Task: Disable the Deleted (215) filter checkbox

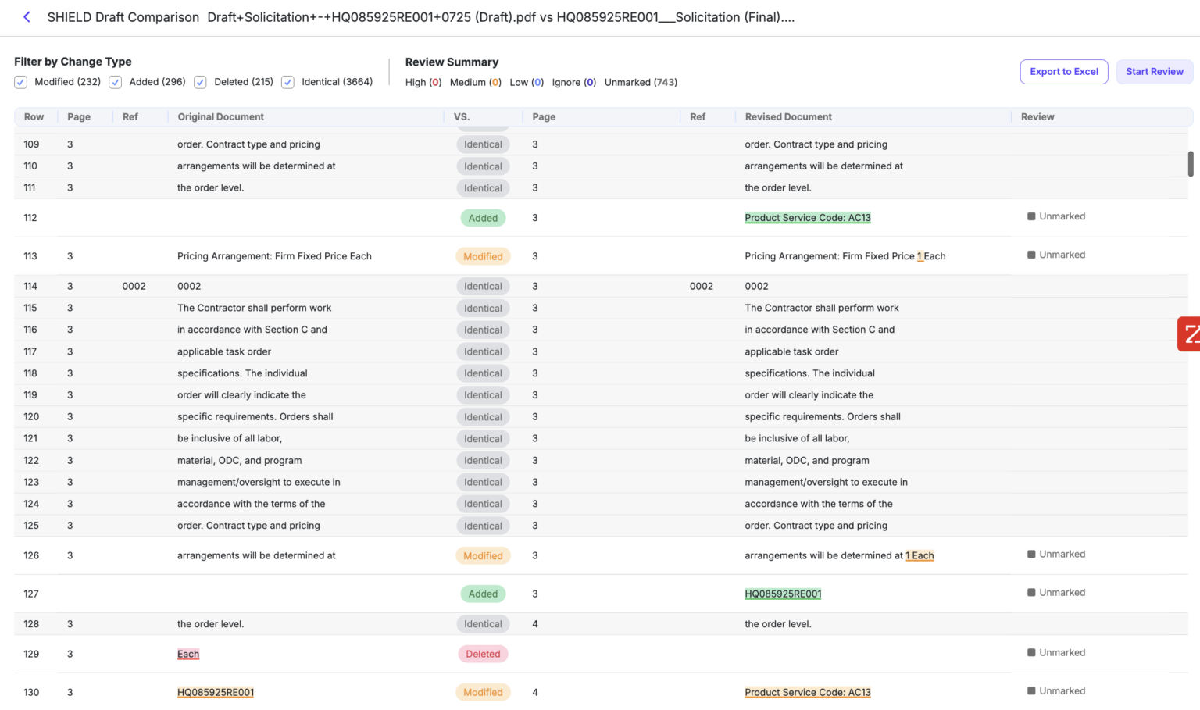Action: click(x=201, y=82)
